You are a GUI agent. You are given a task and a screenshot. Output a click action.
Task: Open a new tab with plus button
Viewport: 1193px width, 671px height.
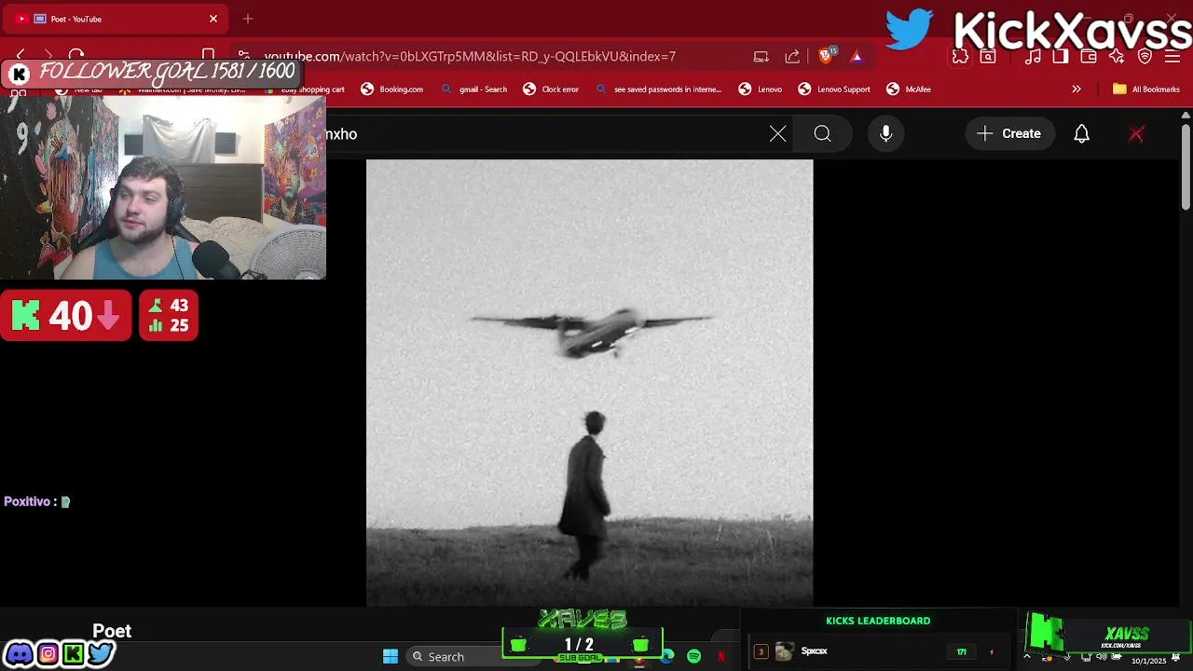tap(248, 19)
